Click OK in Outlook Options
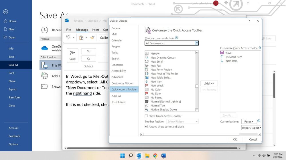Screen dimensions: 286x160 tap(235, 139)
